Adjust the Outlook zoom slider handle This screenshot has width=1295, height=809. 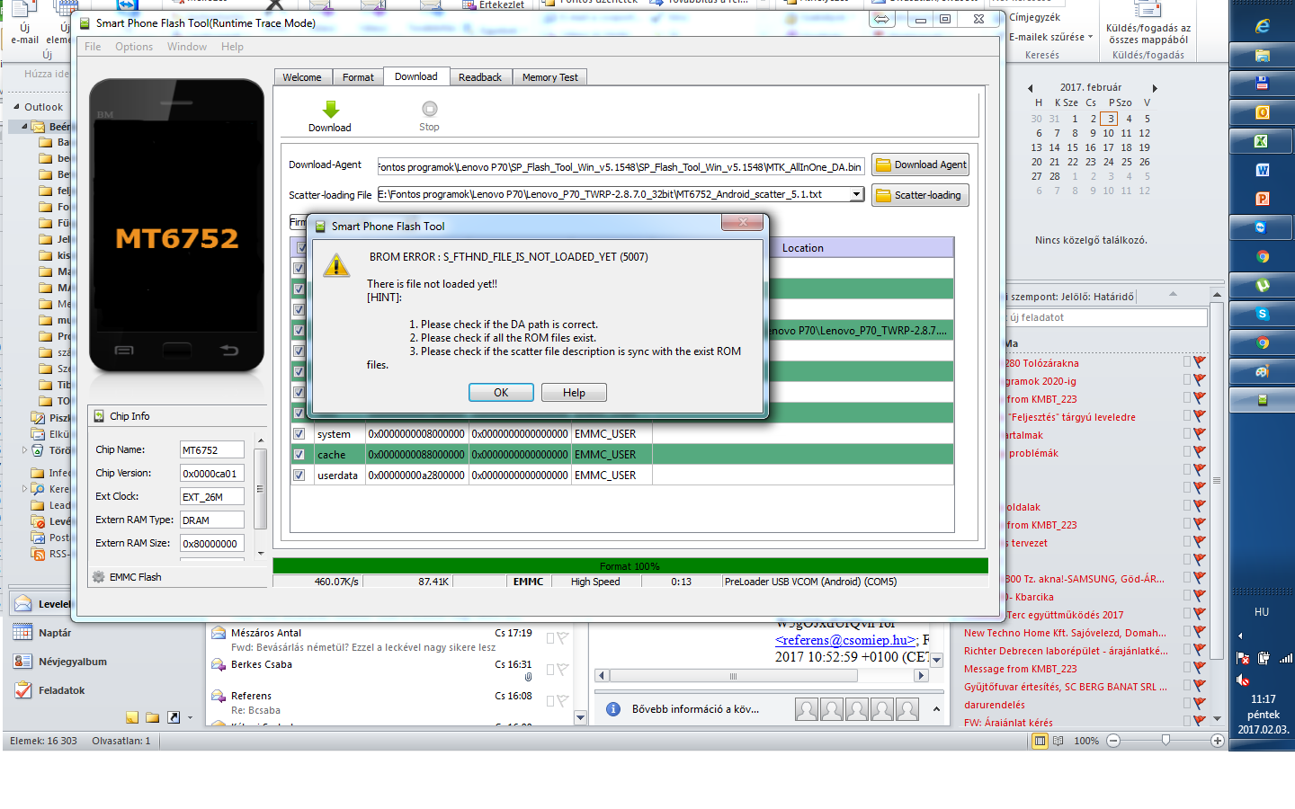pyautogui.click(x=1165, y=740)
